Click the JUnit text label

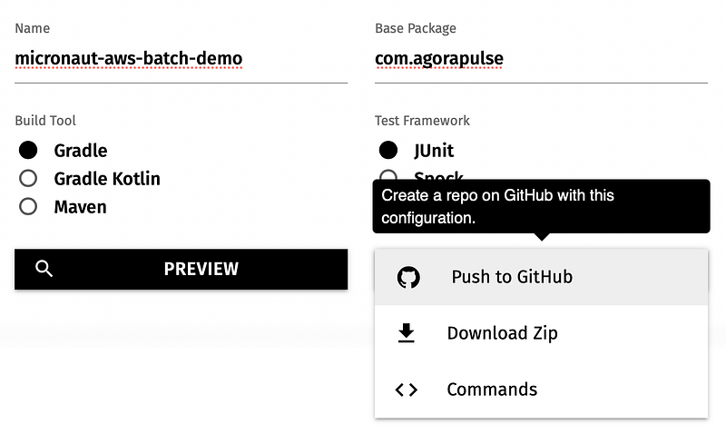pyautogui.click(x=434, y=151)
